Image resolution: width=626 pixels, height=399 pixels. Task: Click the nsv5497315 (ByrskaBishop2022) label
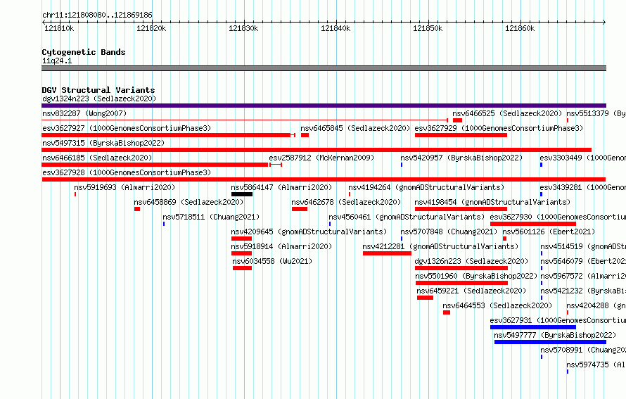click(103, 143)
